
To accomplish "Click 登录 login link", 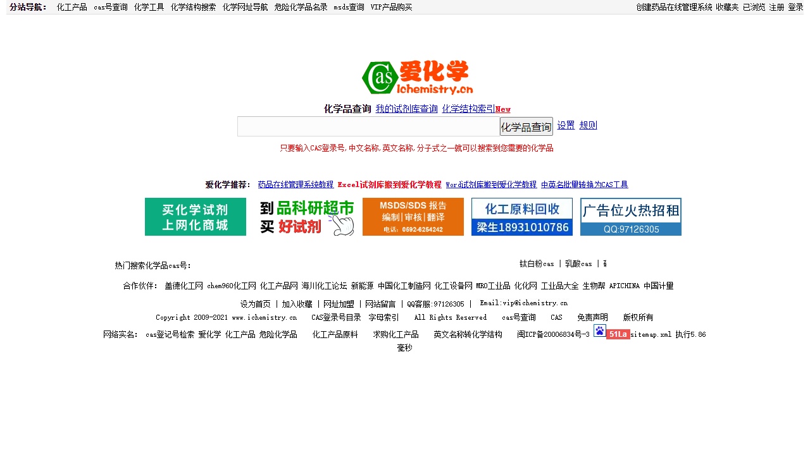I will tap(796, 8).
